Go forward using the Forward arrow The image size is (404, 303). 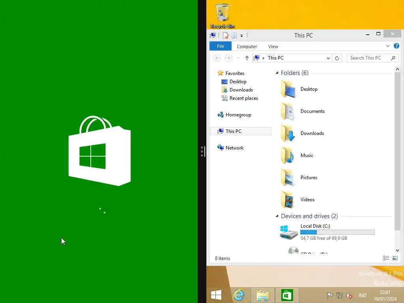(x=228, y=58)
